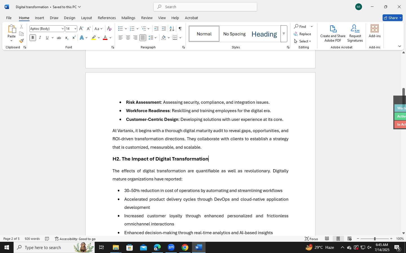Apply the Heading style
This screenshot has width=406, height=253.
264,34
